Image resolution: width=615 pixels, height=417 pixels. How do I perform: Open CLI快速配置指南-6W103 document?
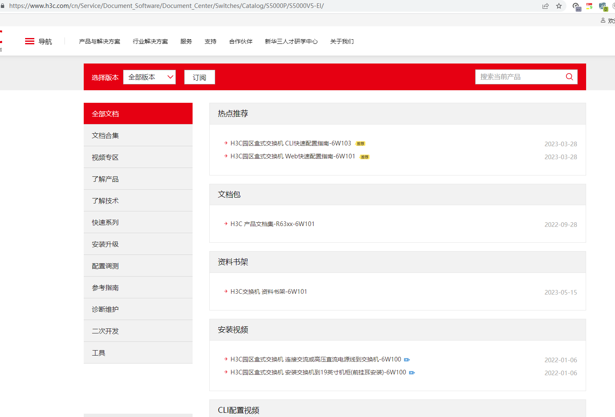pos(291,143)
